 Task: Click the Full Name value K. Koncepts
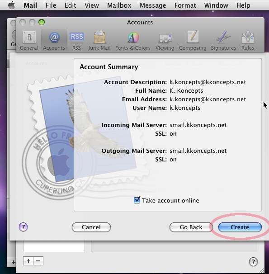[x=186, y=91]
